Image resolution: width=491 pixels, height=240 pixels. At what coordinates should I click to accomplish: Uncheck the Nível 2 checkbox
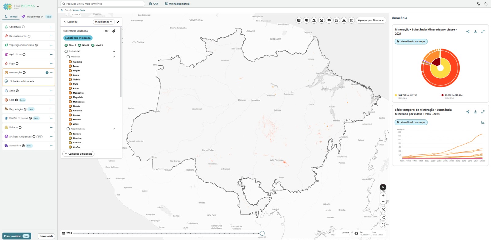79,45
